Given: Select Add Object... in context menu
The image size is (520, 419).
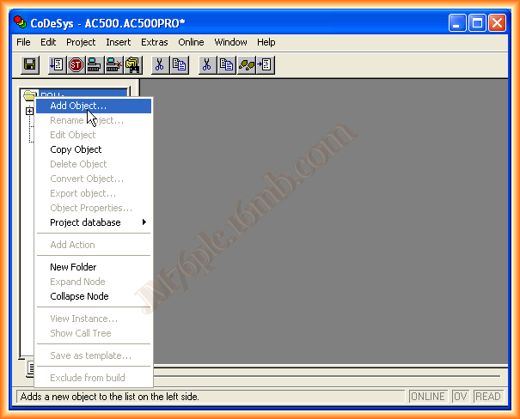Looking at the screenshot, I should point(78,106).
